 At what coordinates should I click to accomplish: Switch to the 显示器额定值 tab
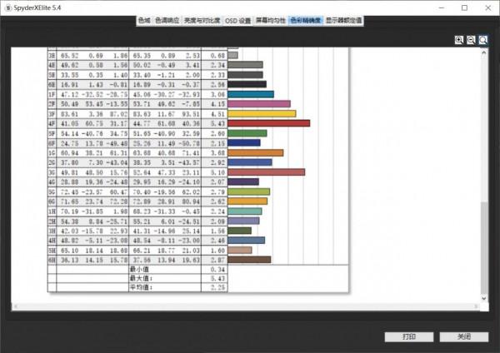click(x=343, y=19)
